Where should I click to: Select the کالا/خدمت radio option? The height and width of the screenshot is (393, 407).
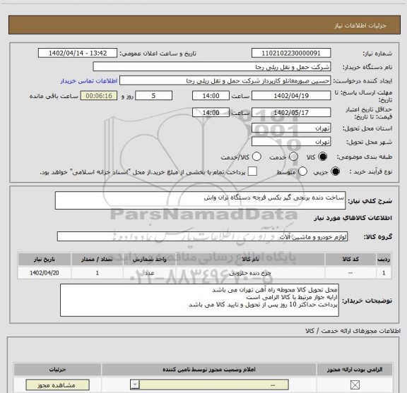(x=256, y=157)
